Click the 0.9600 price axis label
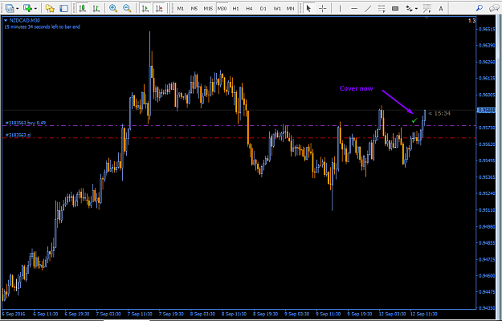 click(x=487, y=95)
